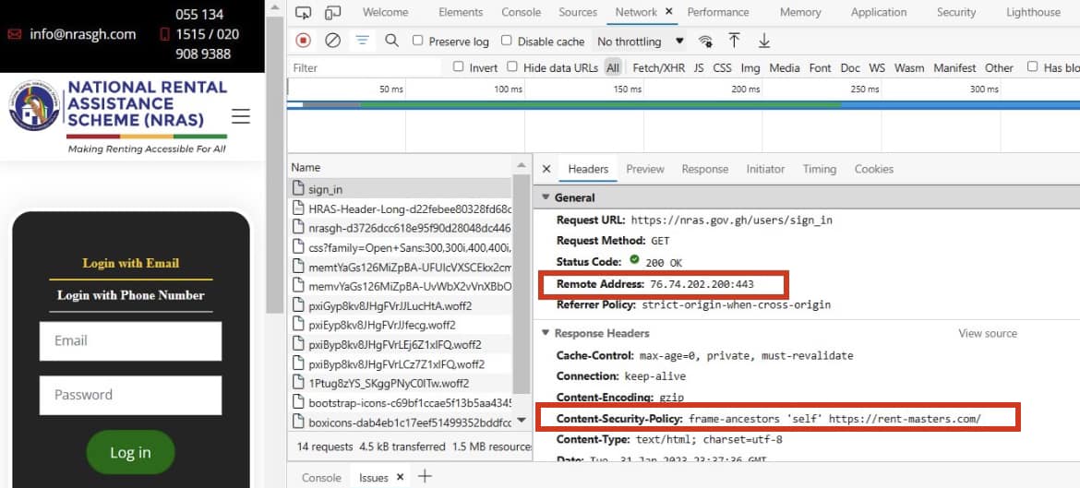Screen dimensions: 1080x488
Task: Stop recording the network log
Action: (303, 41)
